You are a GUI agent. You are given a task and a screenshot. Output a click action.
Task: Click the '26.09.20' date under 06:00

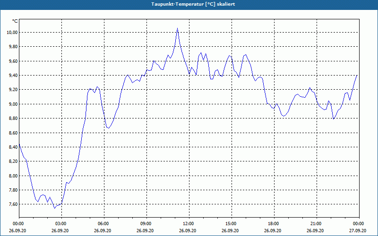(x=103, y=230)
